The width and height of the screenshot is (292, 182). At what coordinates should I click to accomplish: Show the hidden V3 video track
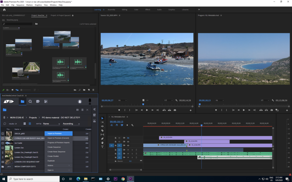click(128, 138)
